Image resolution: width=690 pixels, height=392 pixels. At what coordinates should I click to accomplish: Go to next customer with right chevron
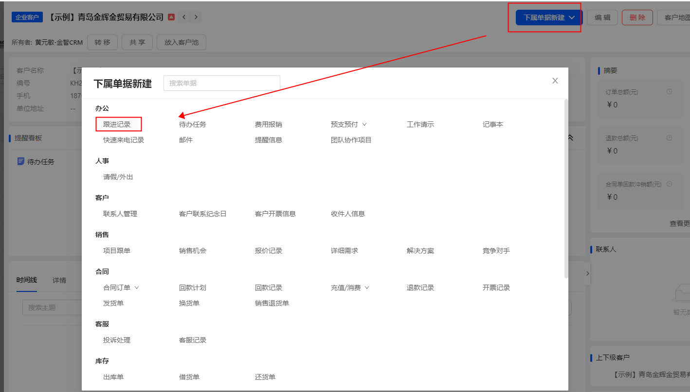196,17
